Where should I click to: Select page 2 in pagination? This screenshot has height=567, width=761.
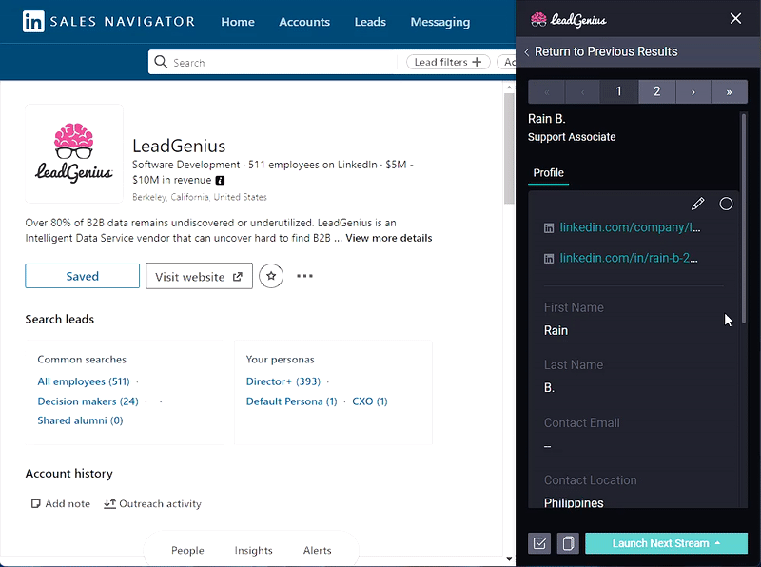tap(656, 91)
